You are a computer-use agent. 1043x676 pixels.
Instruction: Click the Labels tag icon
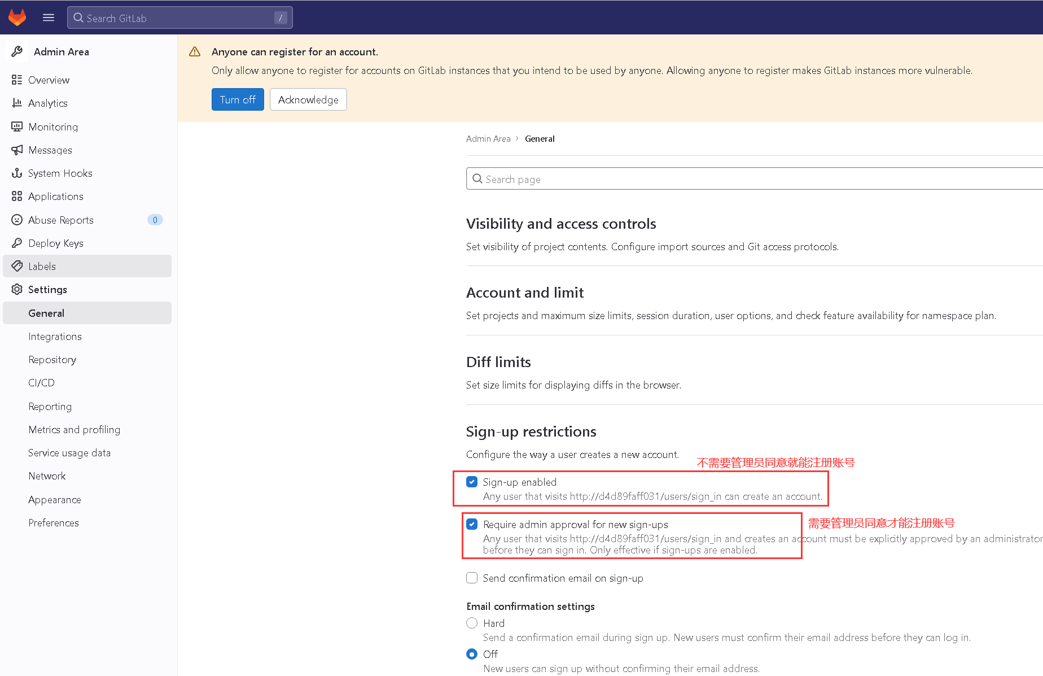coord(17,266)
